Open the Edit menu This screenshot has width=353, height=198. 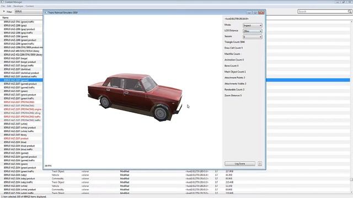coord(9,6)
